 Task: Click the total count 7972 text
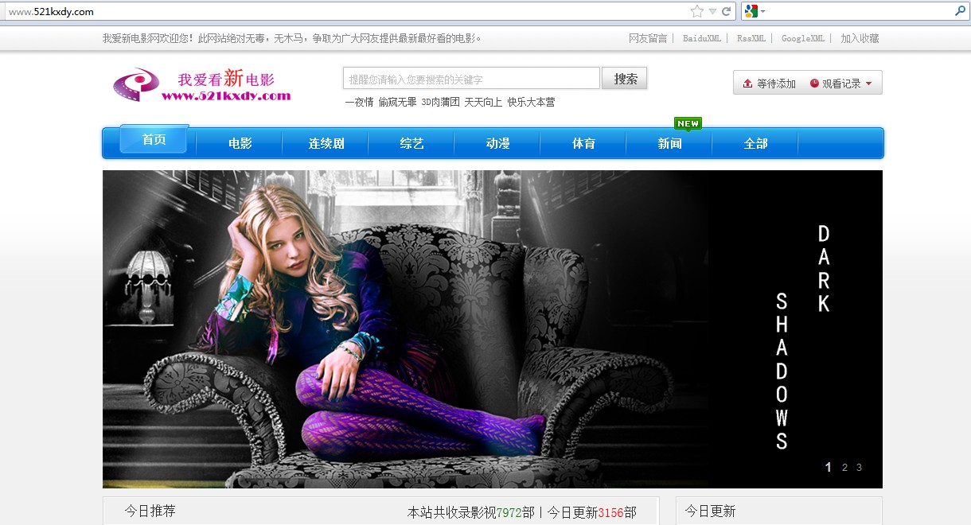coord(509,513)
